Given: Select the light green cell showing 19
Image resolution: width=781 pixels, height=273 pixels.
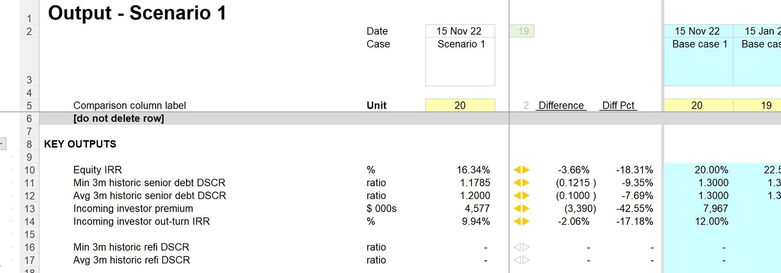Looking at the screenshot, I should (523, 31).
